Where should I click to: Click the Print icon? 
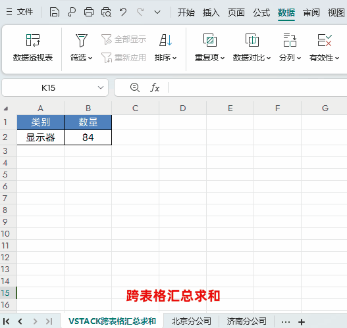[x=89, y=12]
